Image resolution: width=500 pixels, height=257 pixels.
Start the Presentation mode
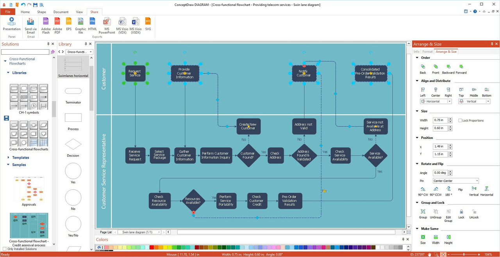tap(11, 24)
